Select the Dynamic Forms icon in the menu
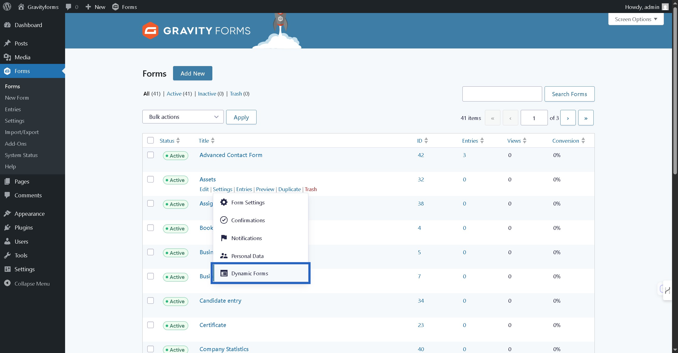Screen dimensions: 678x353 223,273
